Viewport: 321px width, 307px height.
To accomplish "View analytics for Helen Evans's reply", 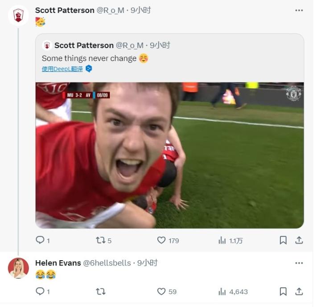I will click(x=222, y=291).
